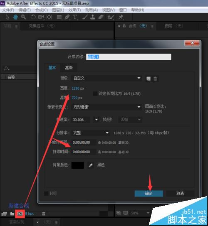
Task: Click the delete preset trash icon
Action: coord(155,79)
